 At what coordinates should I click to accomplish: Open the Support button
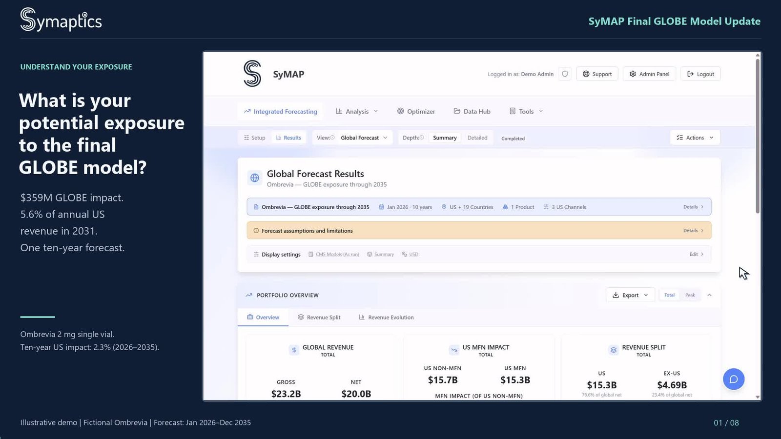[597, 74]
